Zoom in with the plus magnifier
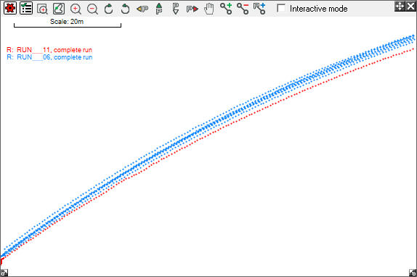The width and height of the screenshot is (417, 277). coord(76,9)
